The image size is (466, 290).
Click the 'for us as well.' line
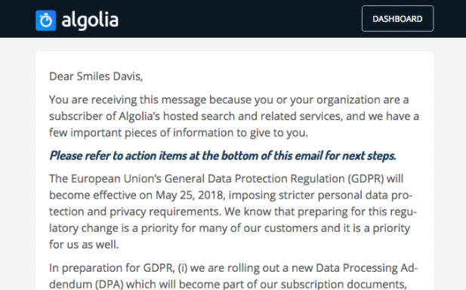point(84,245)
